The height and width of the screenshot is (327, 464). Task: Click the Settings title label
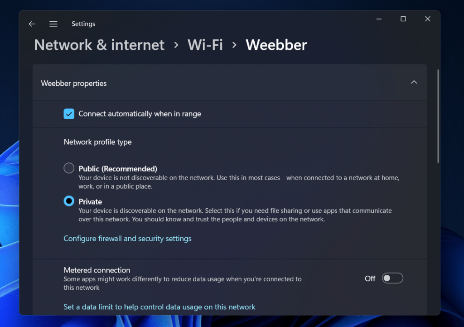coord(83,24)
